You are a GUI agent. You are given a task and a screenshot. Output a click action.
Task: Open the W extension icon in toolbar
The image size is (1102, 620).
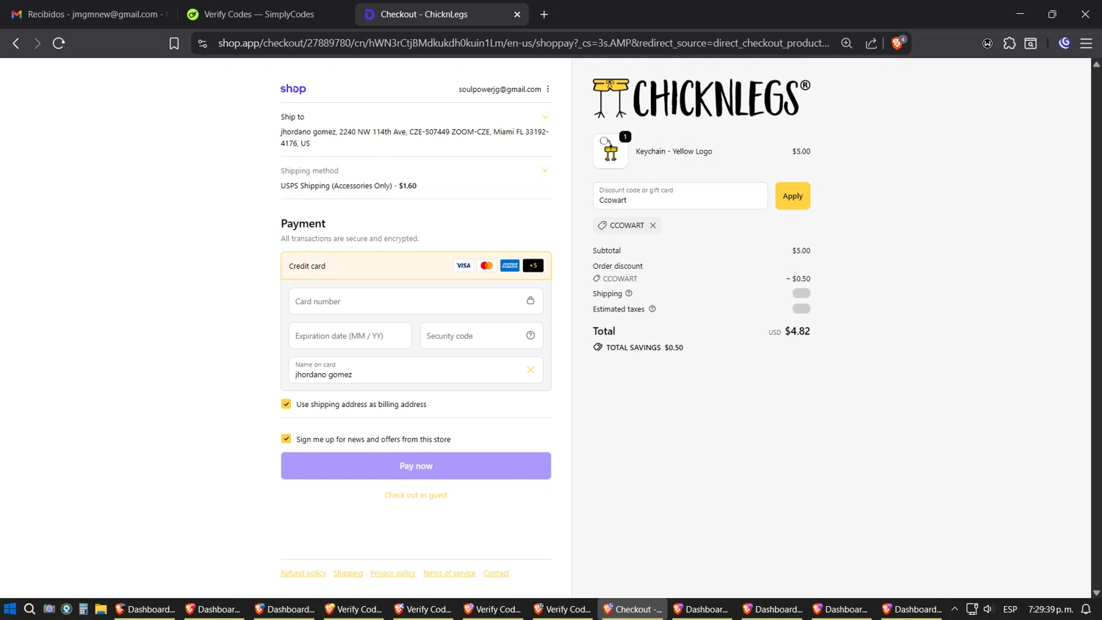point(987,43)
